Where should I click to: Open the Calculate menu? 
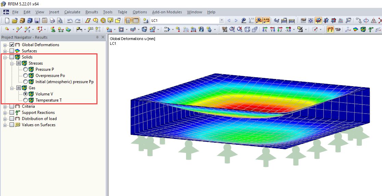72,12
